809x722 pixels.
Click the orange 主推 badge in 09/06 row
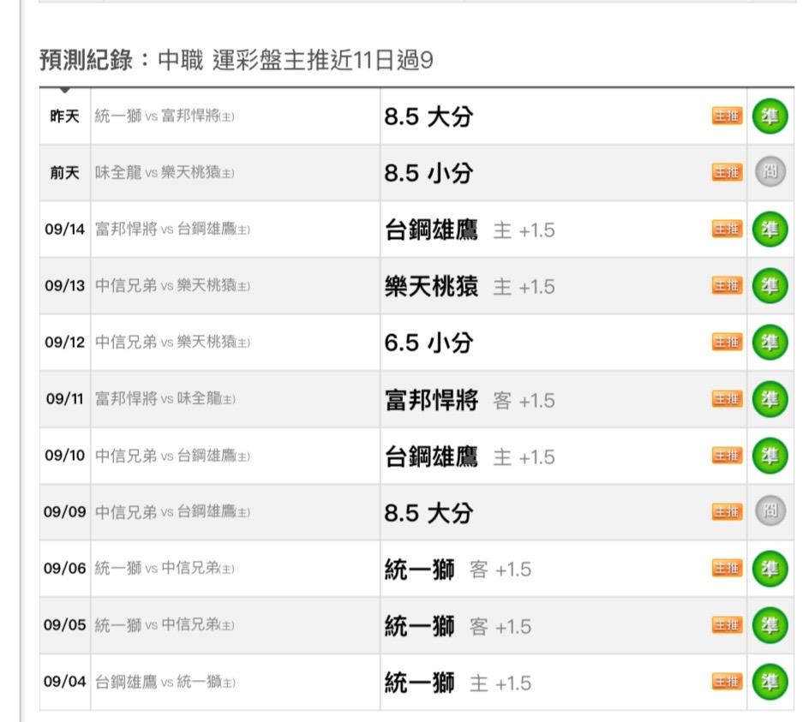tap(727, 569)
